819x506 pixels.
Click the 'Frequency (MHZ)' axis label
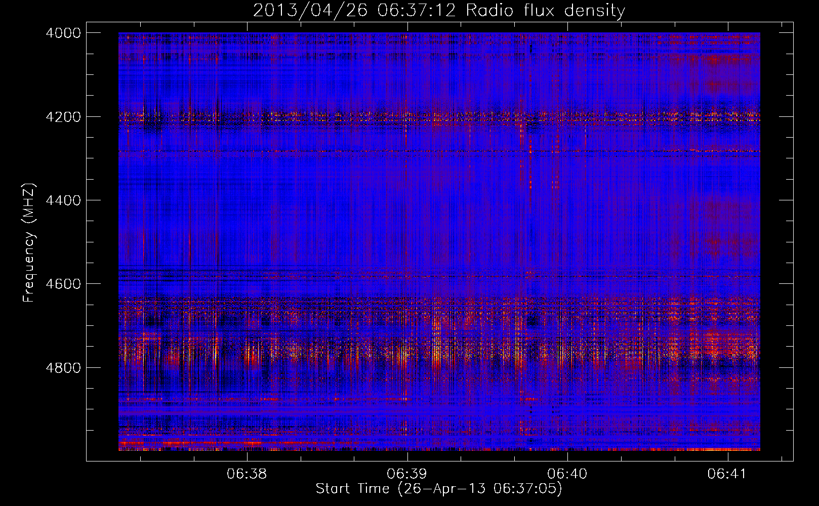29,243
